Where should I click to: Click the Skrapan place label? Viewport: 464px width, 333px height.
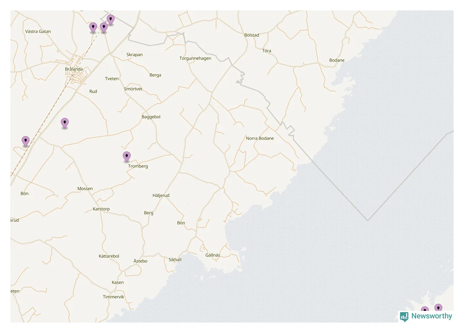coord(134,55)
